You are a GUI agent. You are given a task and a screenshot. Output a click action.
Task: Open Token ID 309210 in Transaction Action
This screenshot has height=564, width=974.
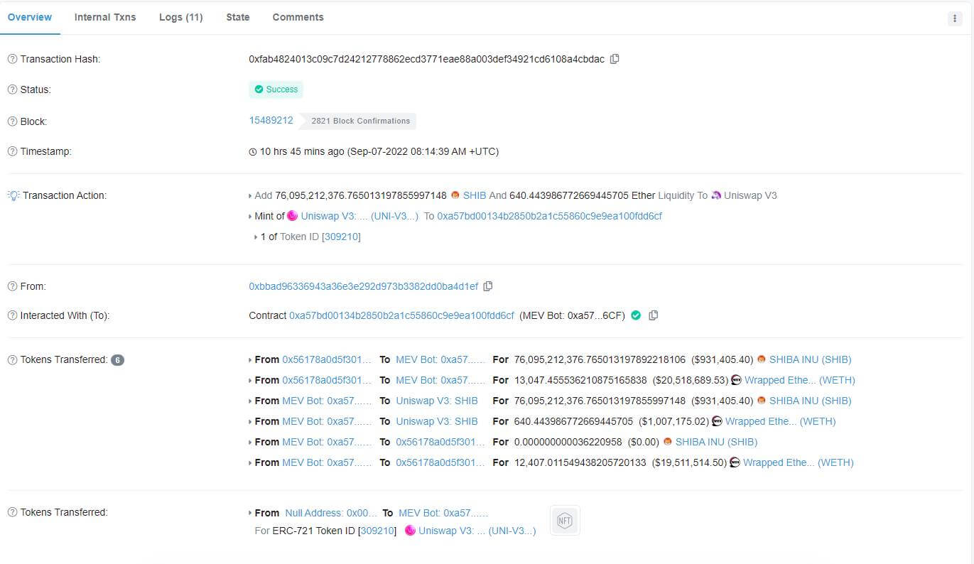click(342, 237)
